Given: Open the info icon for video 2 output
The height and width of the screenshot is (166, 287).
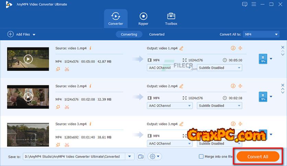Looking at the screenshot, I should pos(233,86).
